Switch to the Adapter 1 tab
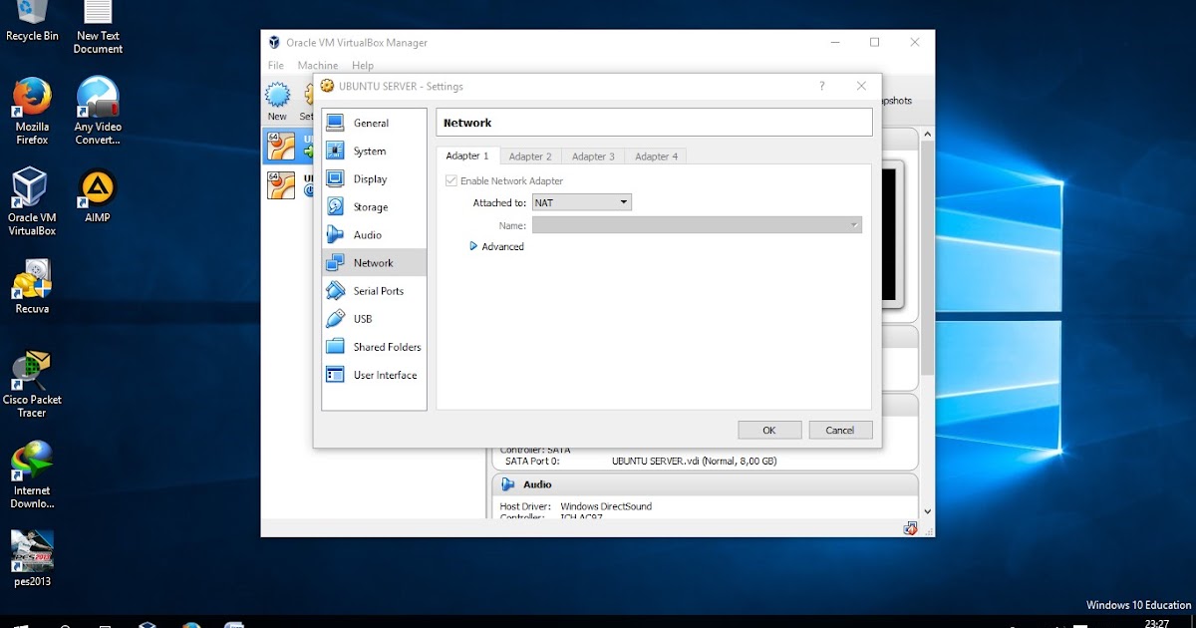Screen dimensions: 1196x628 [x=467, y=156]
